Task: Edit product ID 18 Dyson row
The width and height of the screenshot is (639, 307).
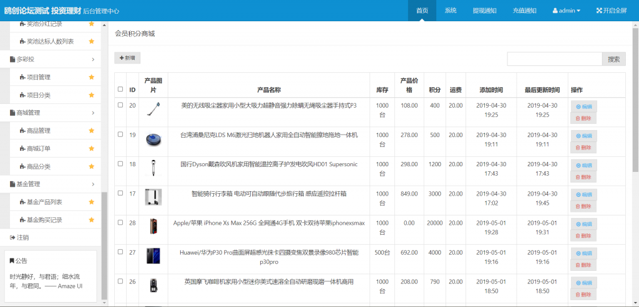Action: click(x=583, y=166)
